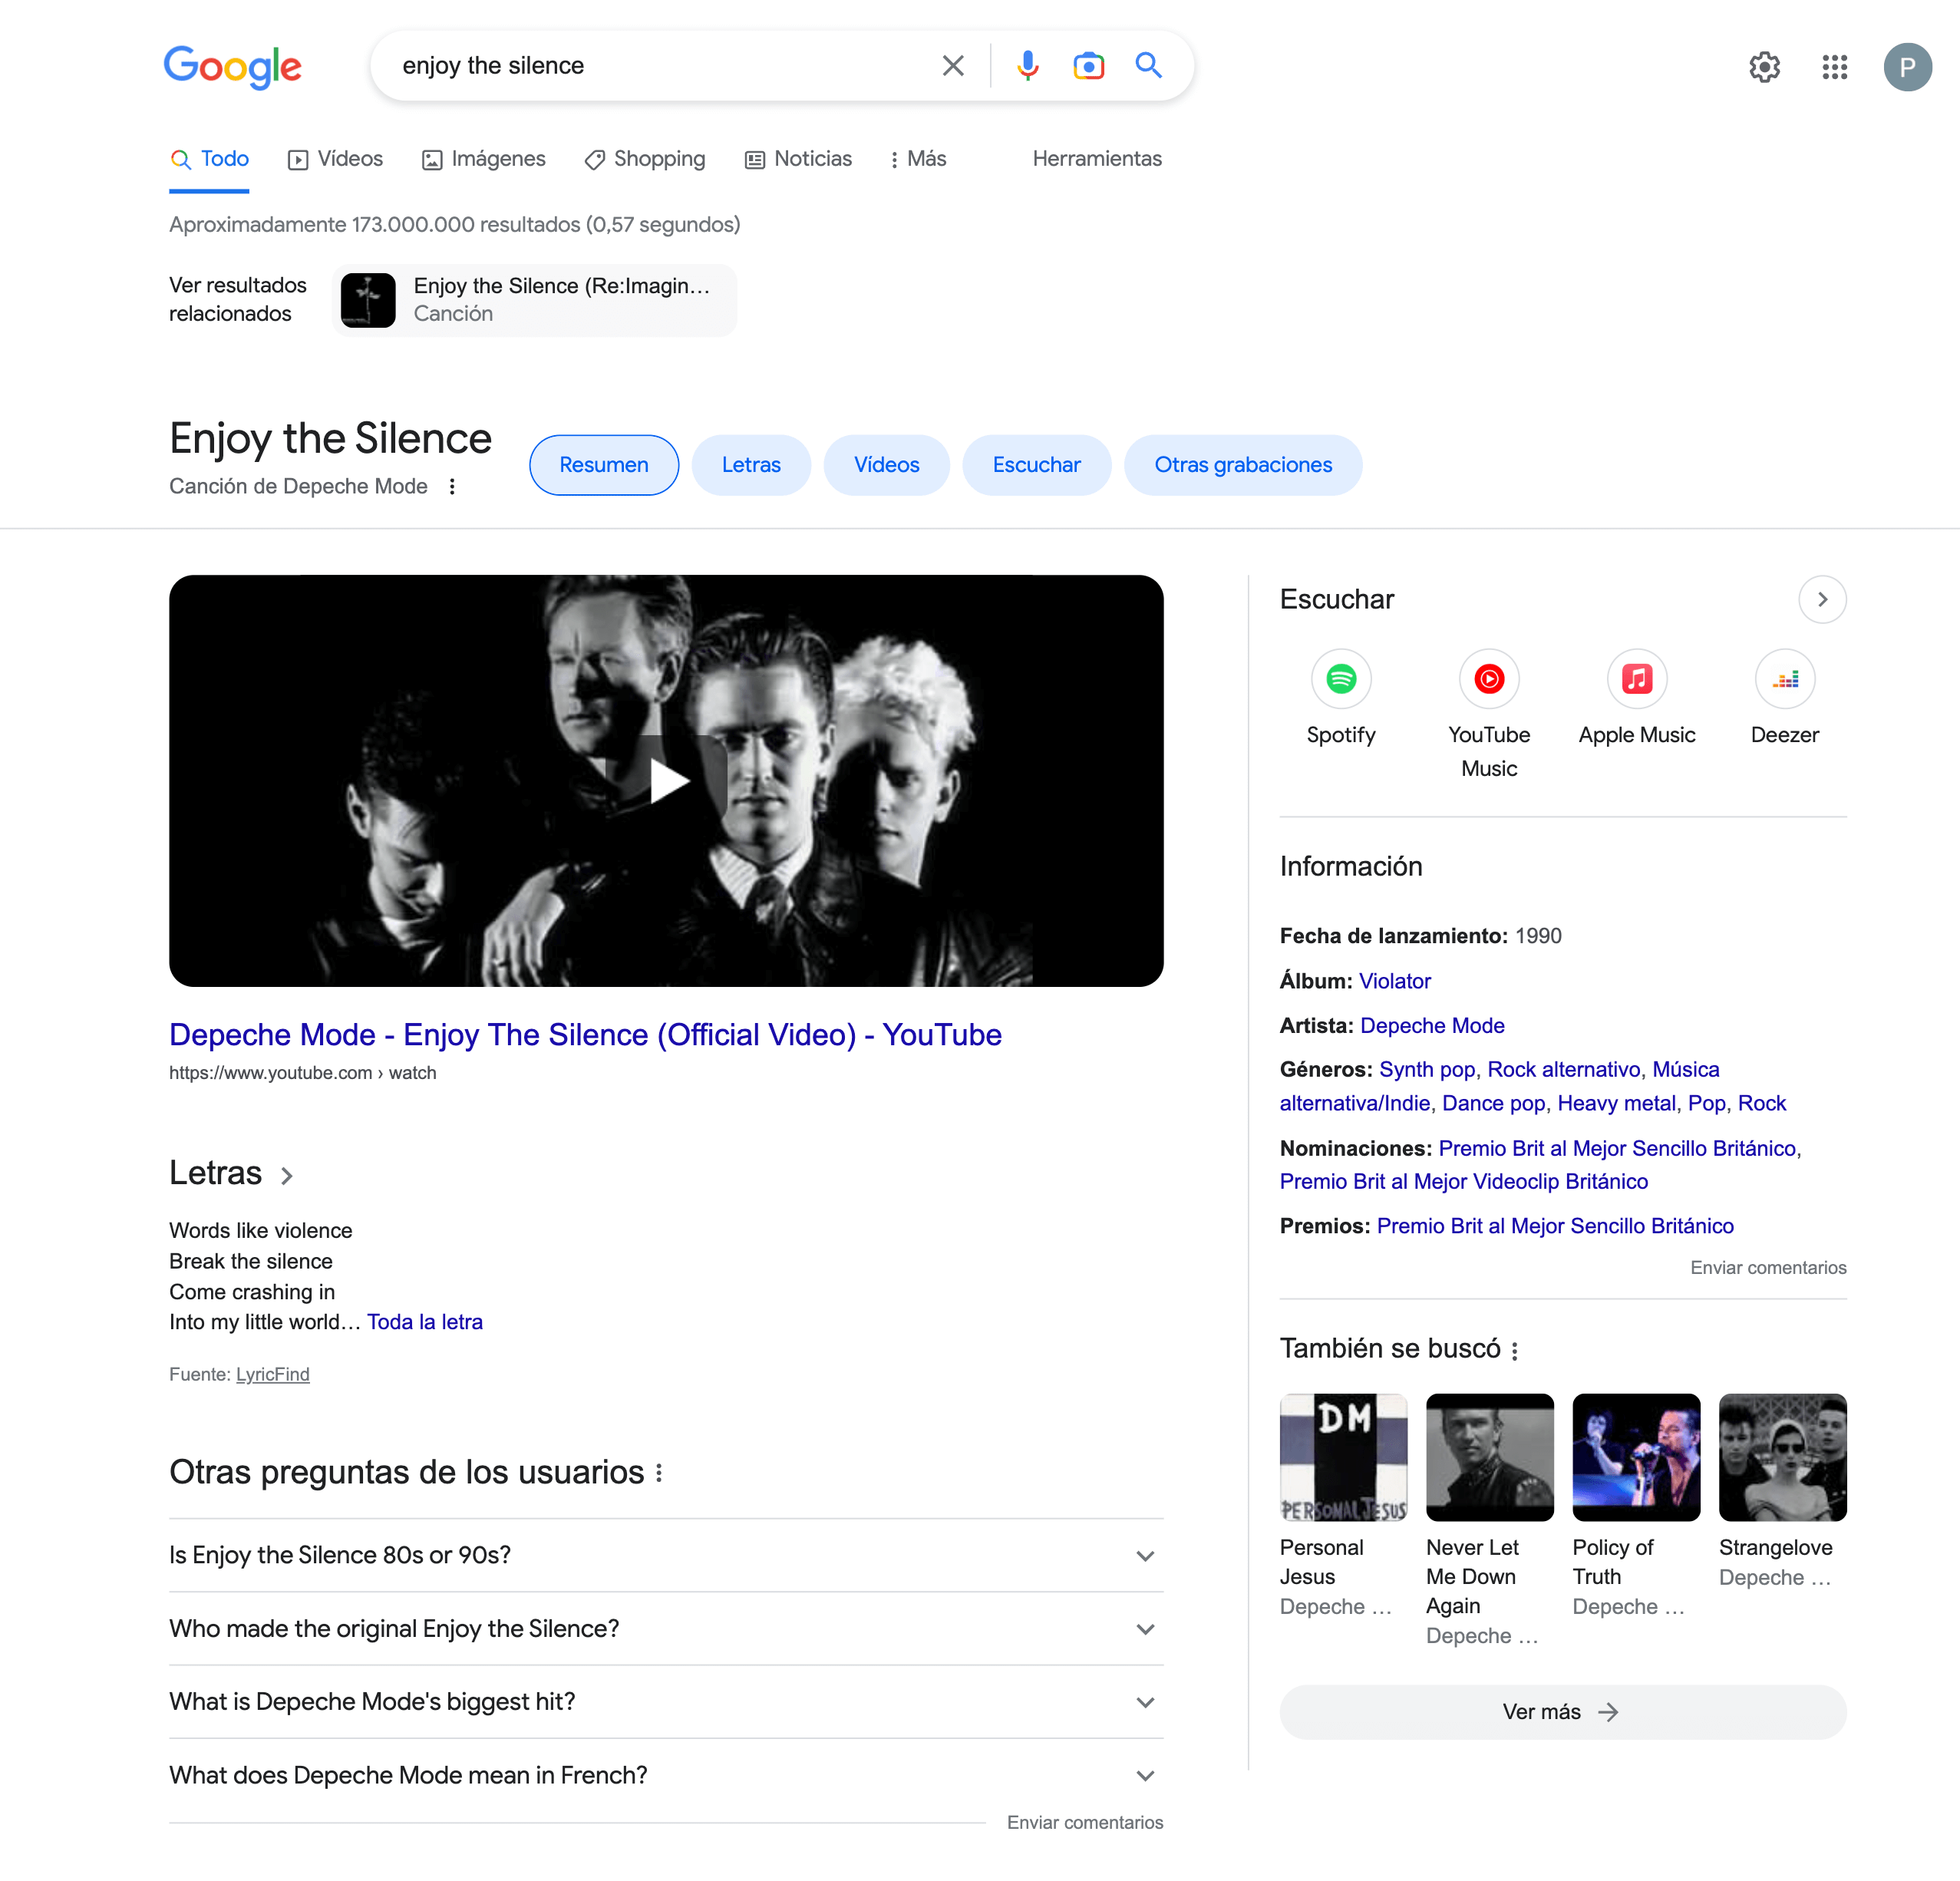Viewport: 1960px width, 1881px height.
Task: Listen on Spotify
Action: pyautogui.click(x=1340, y=679)
